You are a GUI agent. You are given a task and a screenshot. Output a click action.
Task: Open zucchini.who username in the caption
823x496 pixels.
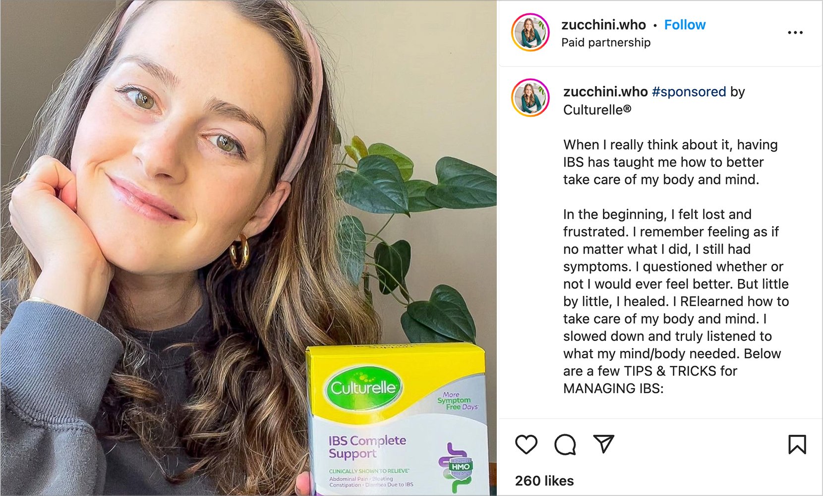(x=605, y=92)
